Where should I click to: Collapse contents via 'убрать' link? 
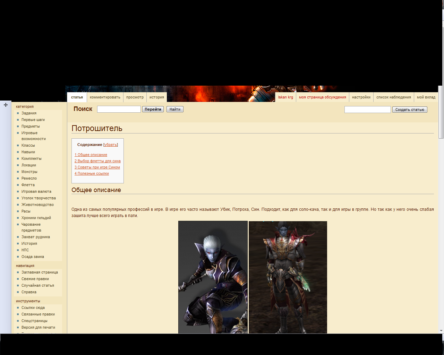click(111, 145)
